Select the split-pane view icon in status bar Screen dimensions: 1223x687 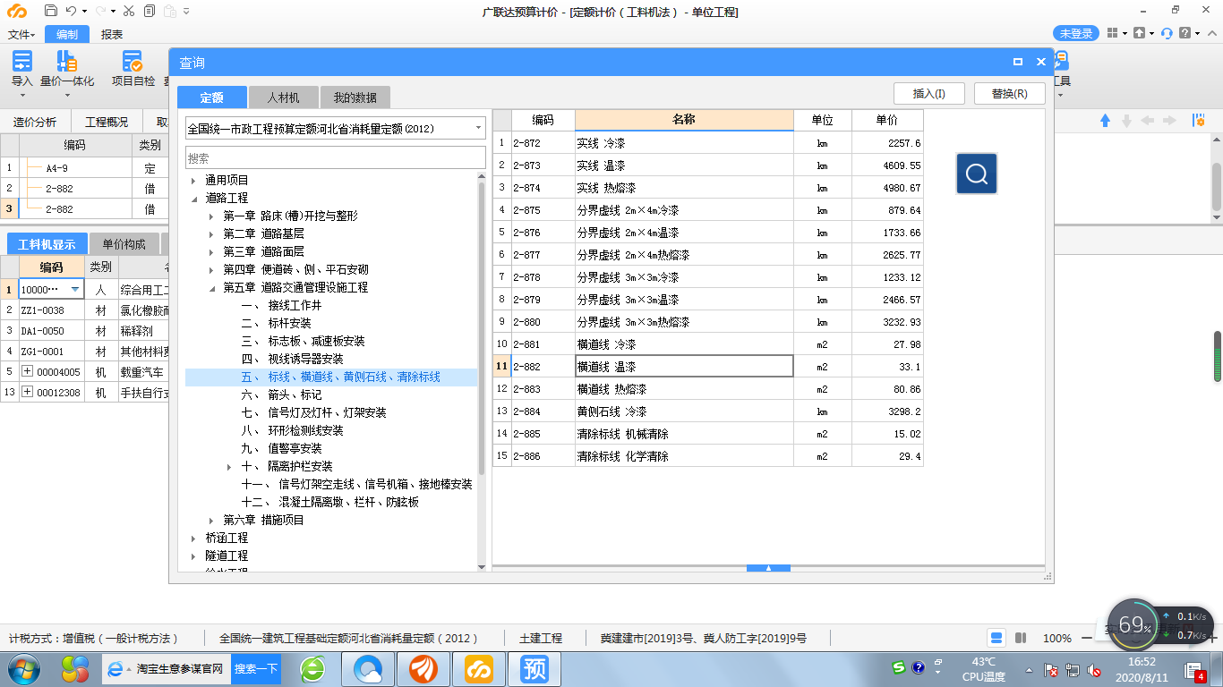(1021, 638)
